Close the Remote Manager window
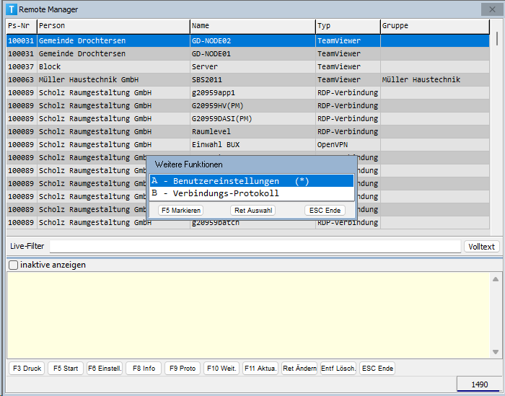The width and height of the screenshot is (505, 396). [492, 9]
